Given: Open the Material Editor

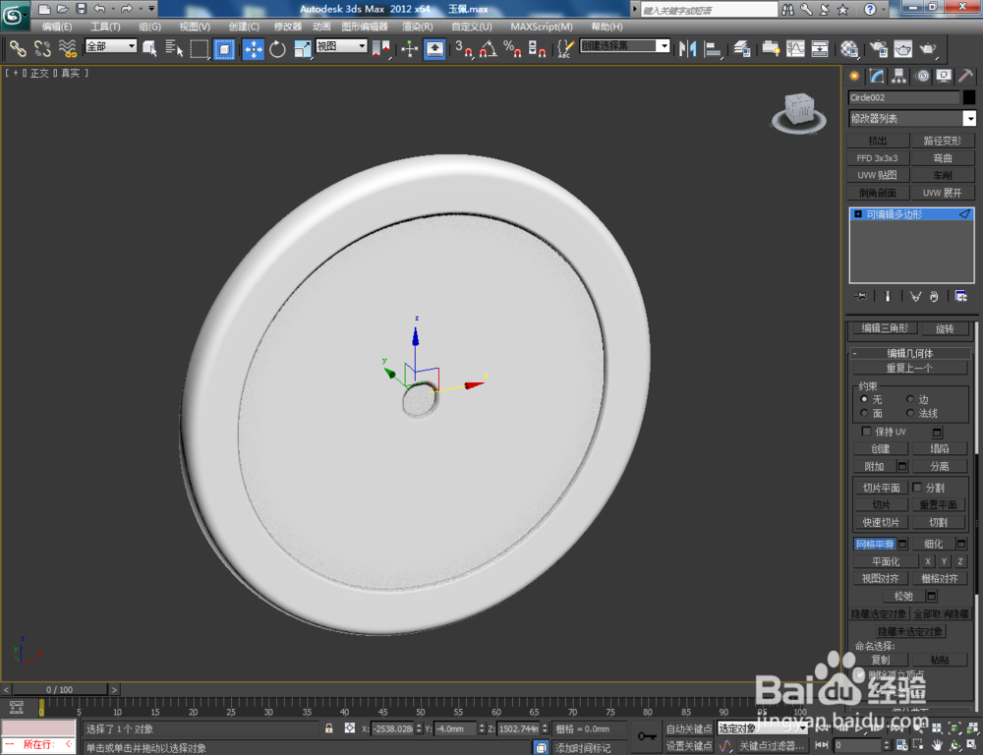Looking at the screenshot, I should coord(849,49).
